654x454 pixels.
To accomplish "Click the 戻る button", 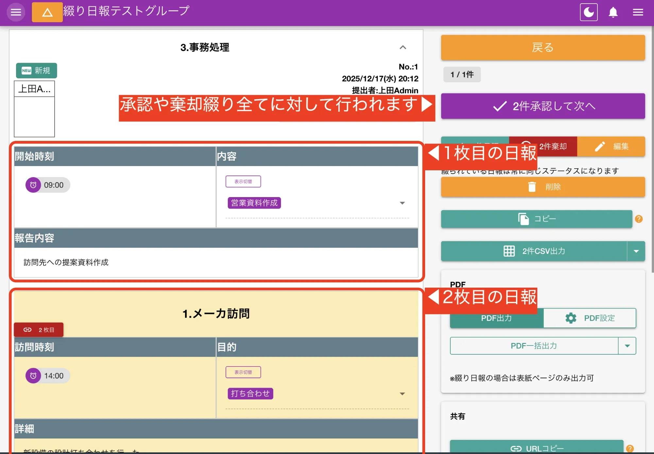I will [542, 47].
